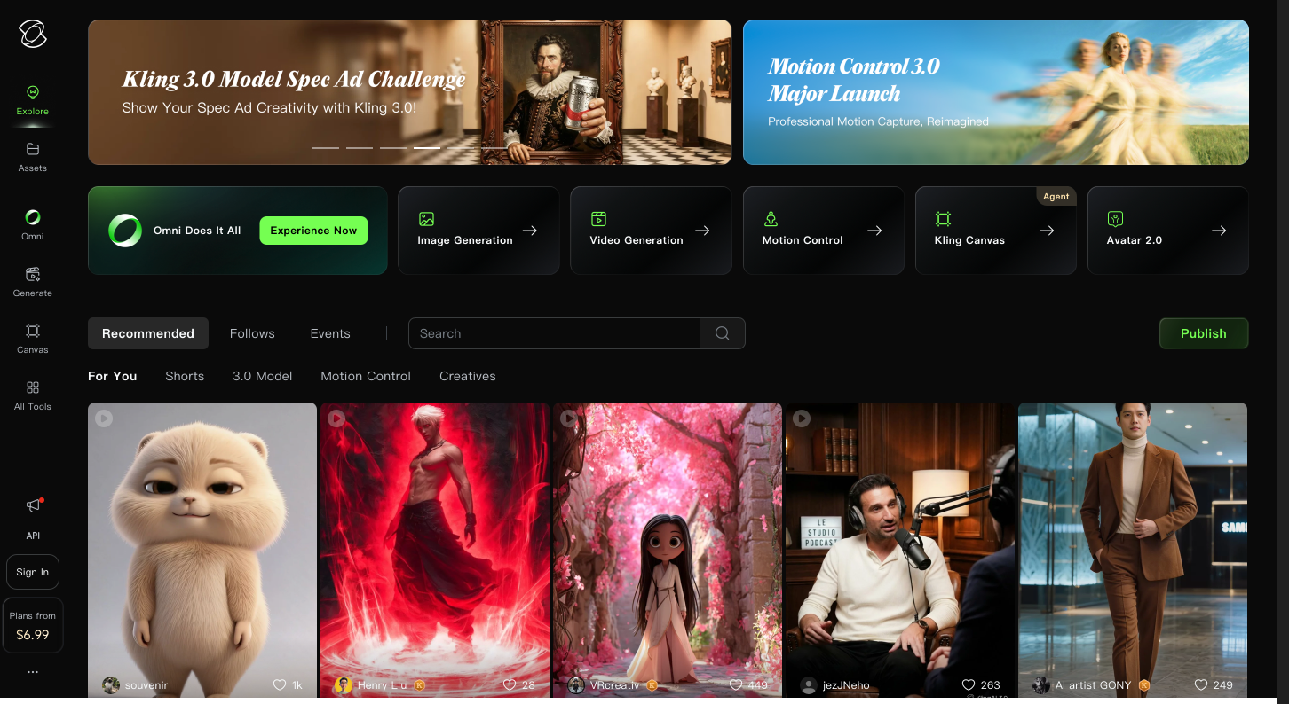
Task: Open the brown suit video by AI artist GONY
Action: 1133,550
